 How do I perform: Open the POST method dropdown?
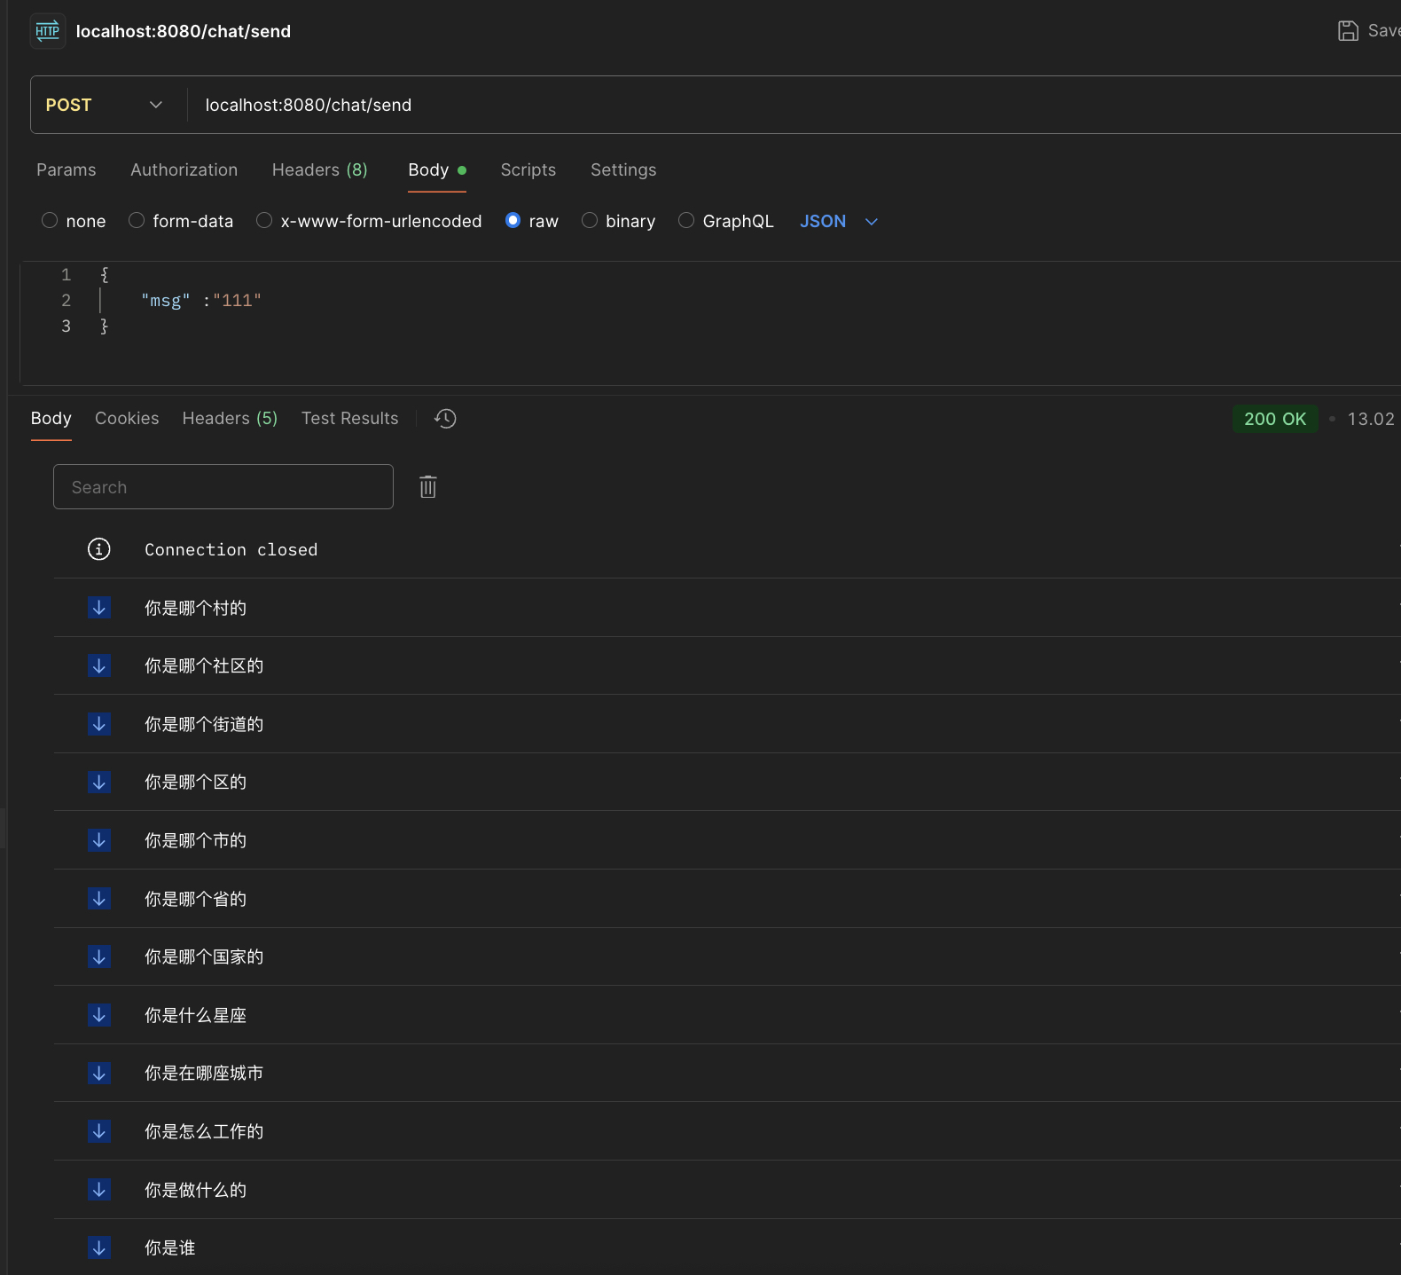(x=105, y=105)
